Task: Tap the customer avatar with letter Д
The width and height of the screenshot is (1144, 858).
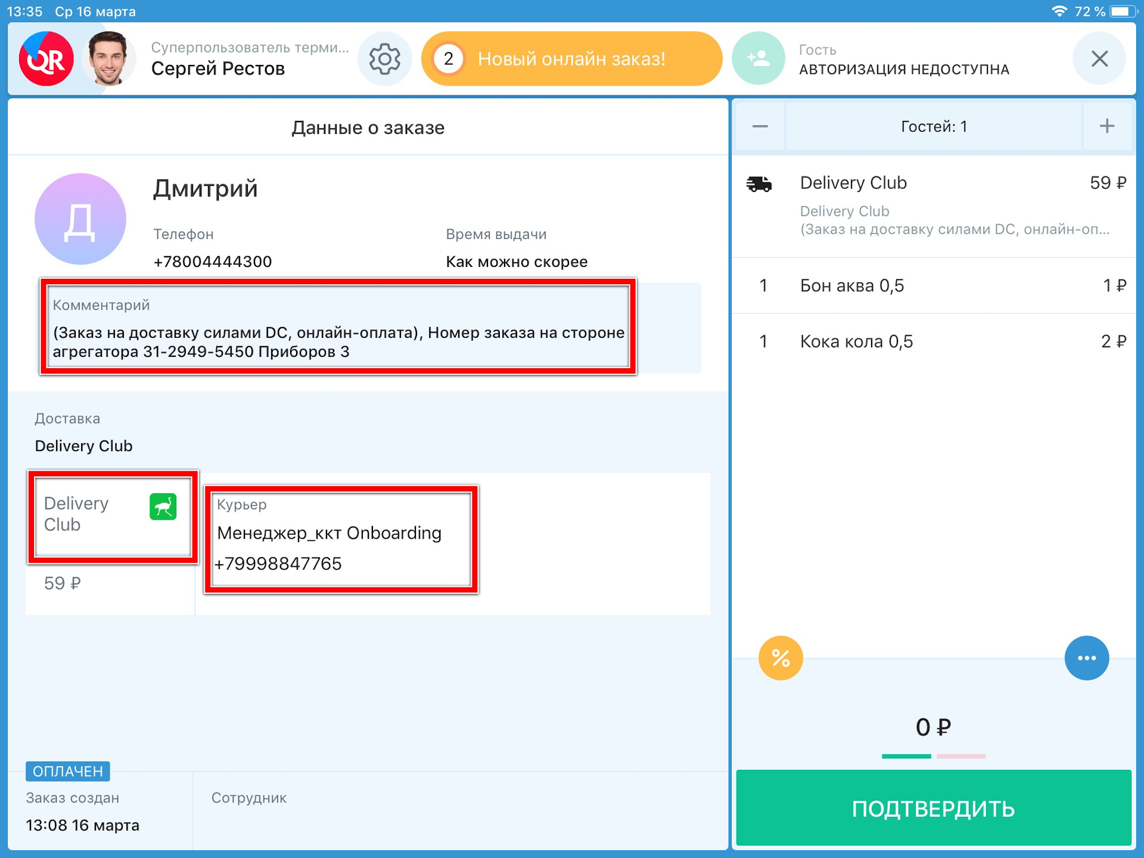Action: 80,219
